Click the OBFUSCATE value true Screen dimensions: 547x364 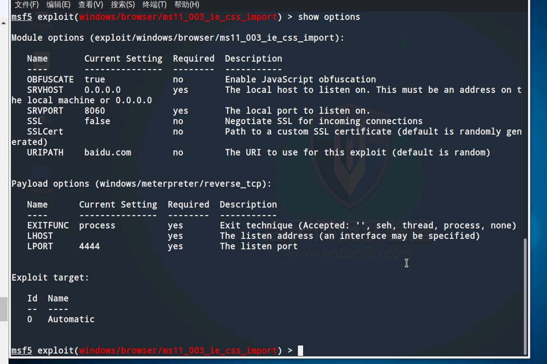(x=95, y=80)
